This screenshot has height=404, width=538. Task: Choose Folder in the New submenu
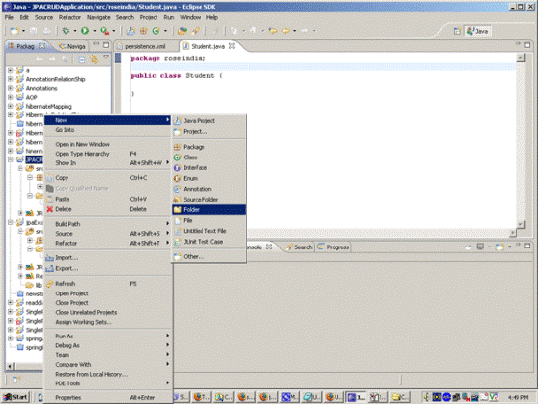pos(209,209)
